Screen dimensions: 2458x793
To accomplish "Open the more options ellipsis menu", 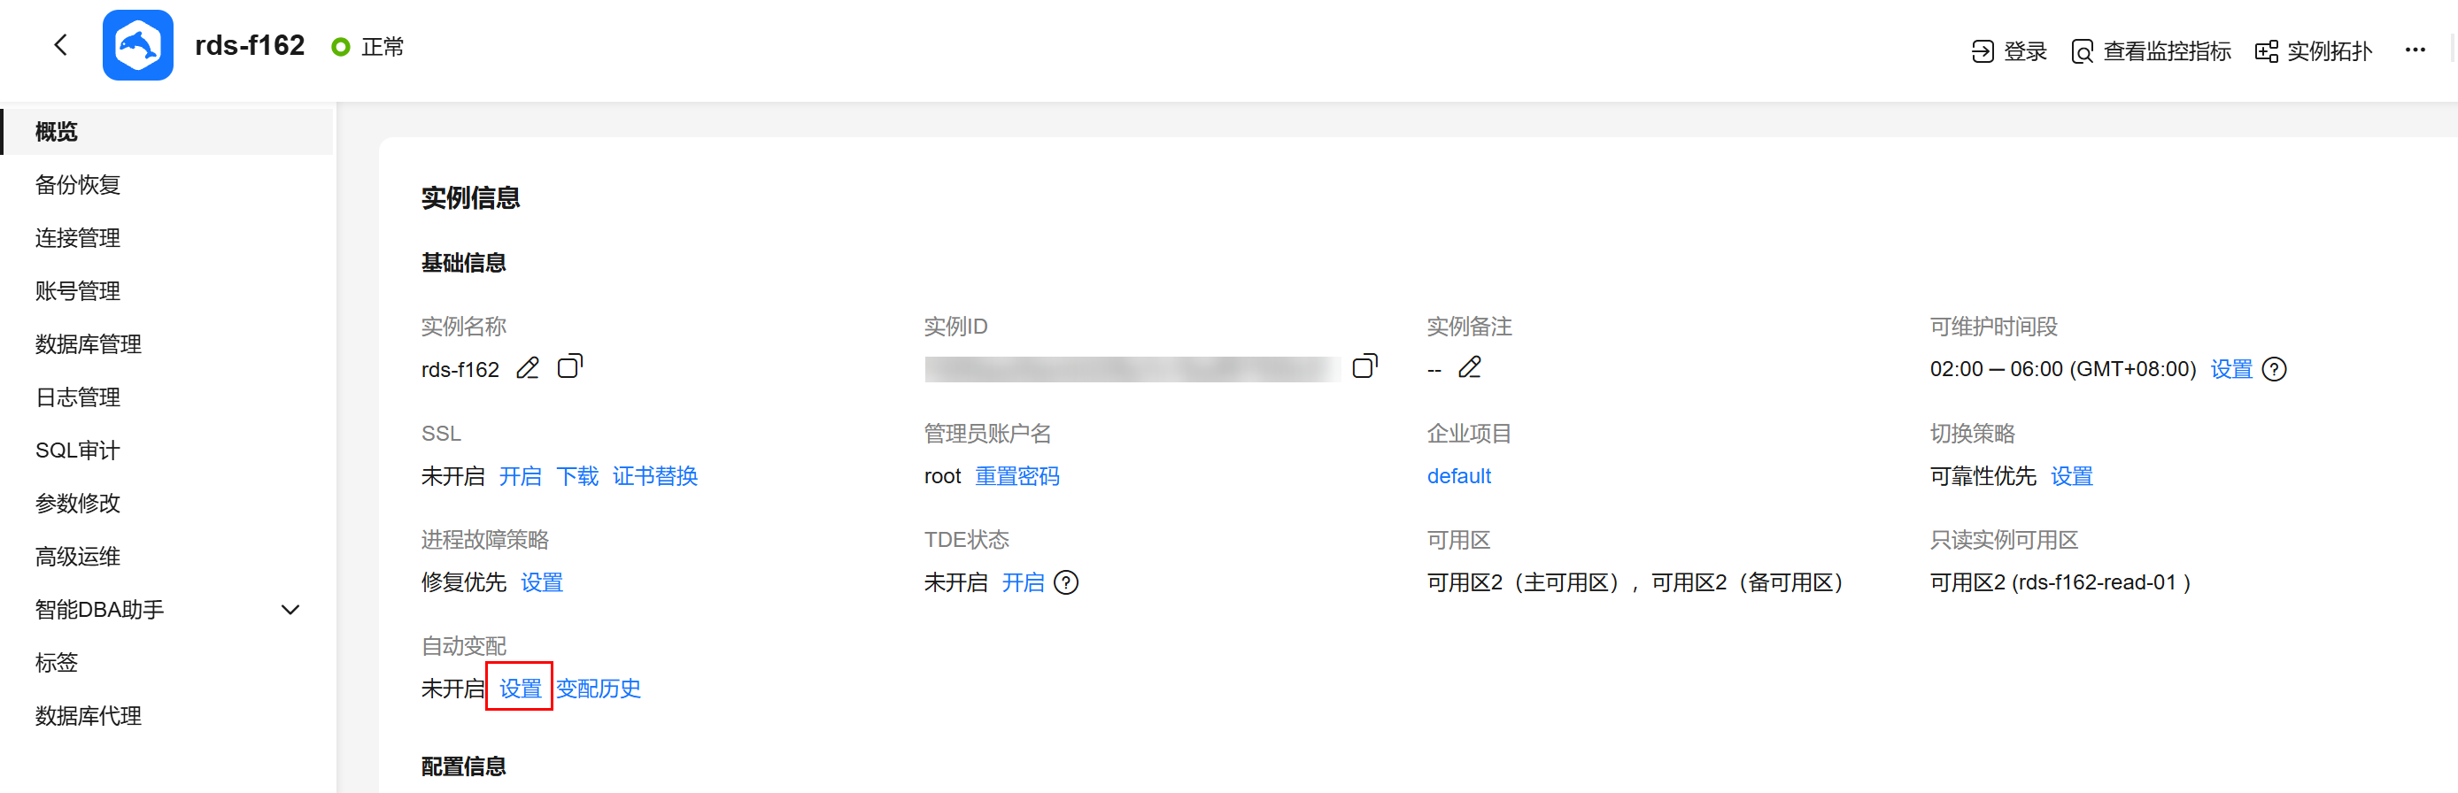I will click(x=2415, y=50).
